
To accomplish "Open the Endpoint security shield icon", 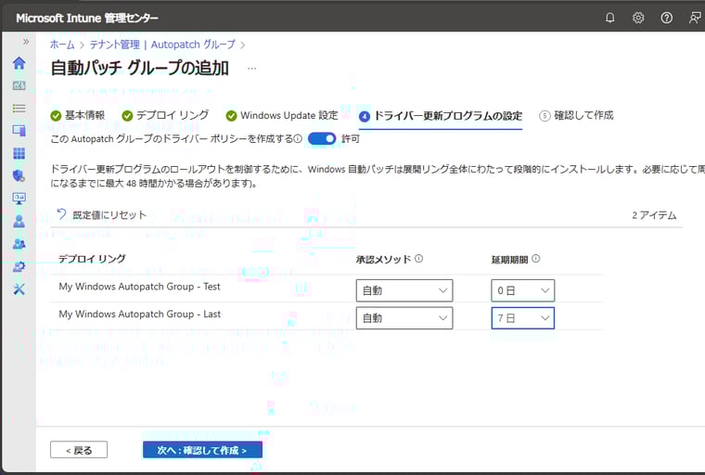I will pyautogui.click(x=19, y=176).
